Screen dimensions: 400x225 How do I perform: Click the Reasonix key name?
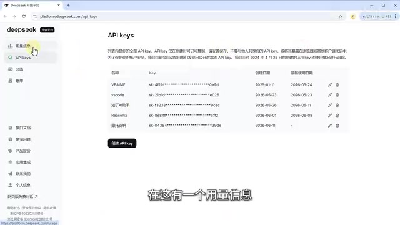click(119, 115)
